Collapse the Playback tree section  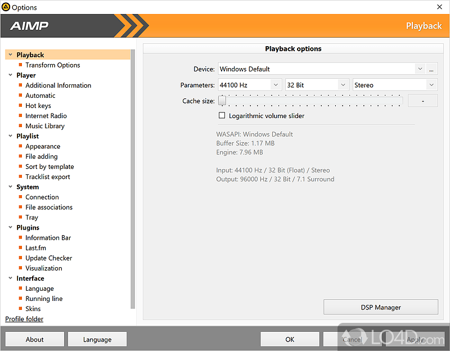pyautogui.click(x=10, y=55)
